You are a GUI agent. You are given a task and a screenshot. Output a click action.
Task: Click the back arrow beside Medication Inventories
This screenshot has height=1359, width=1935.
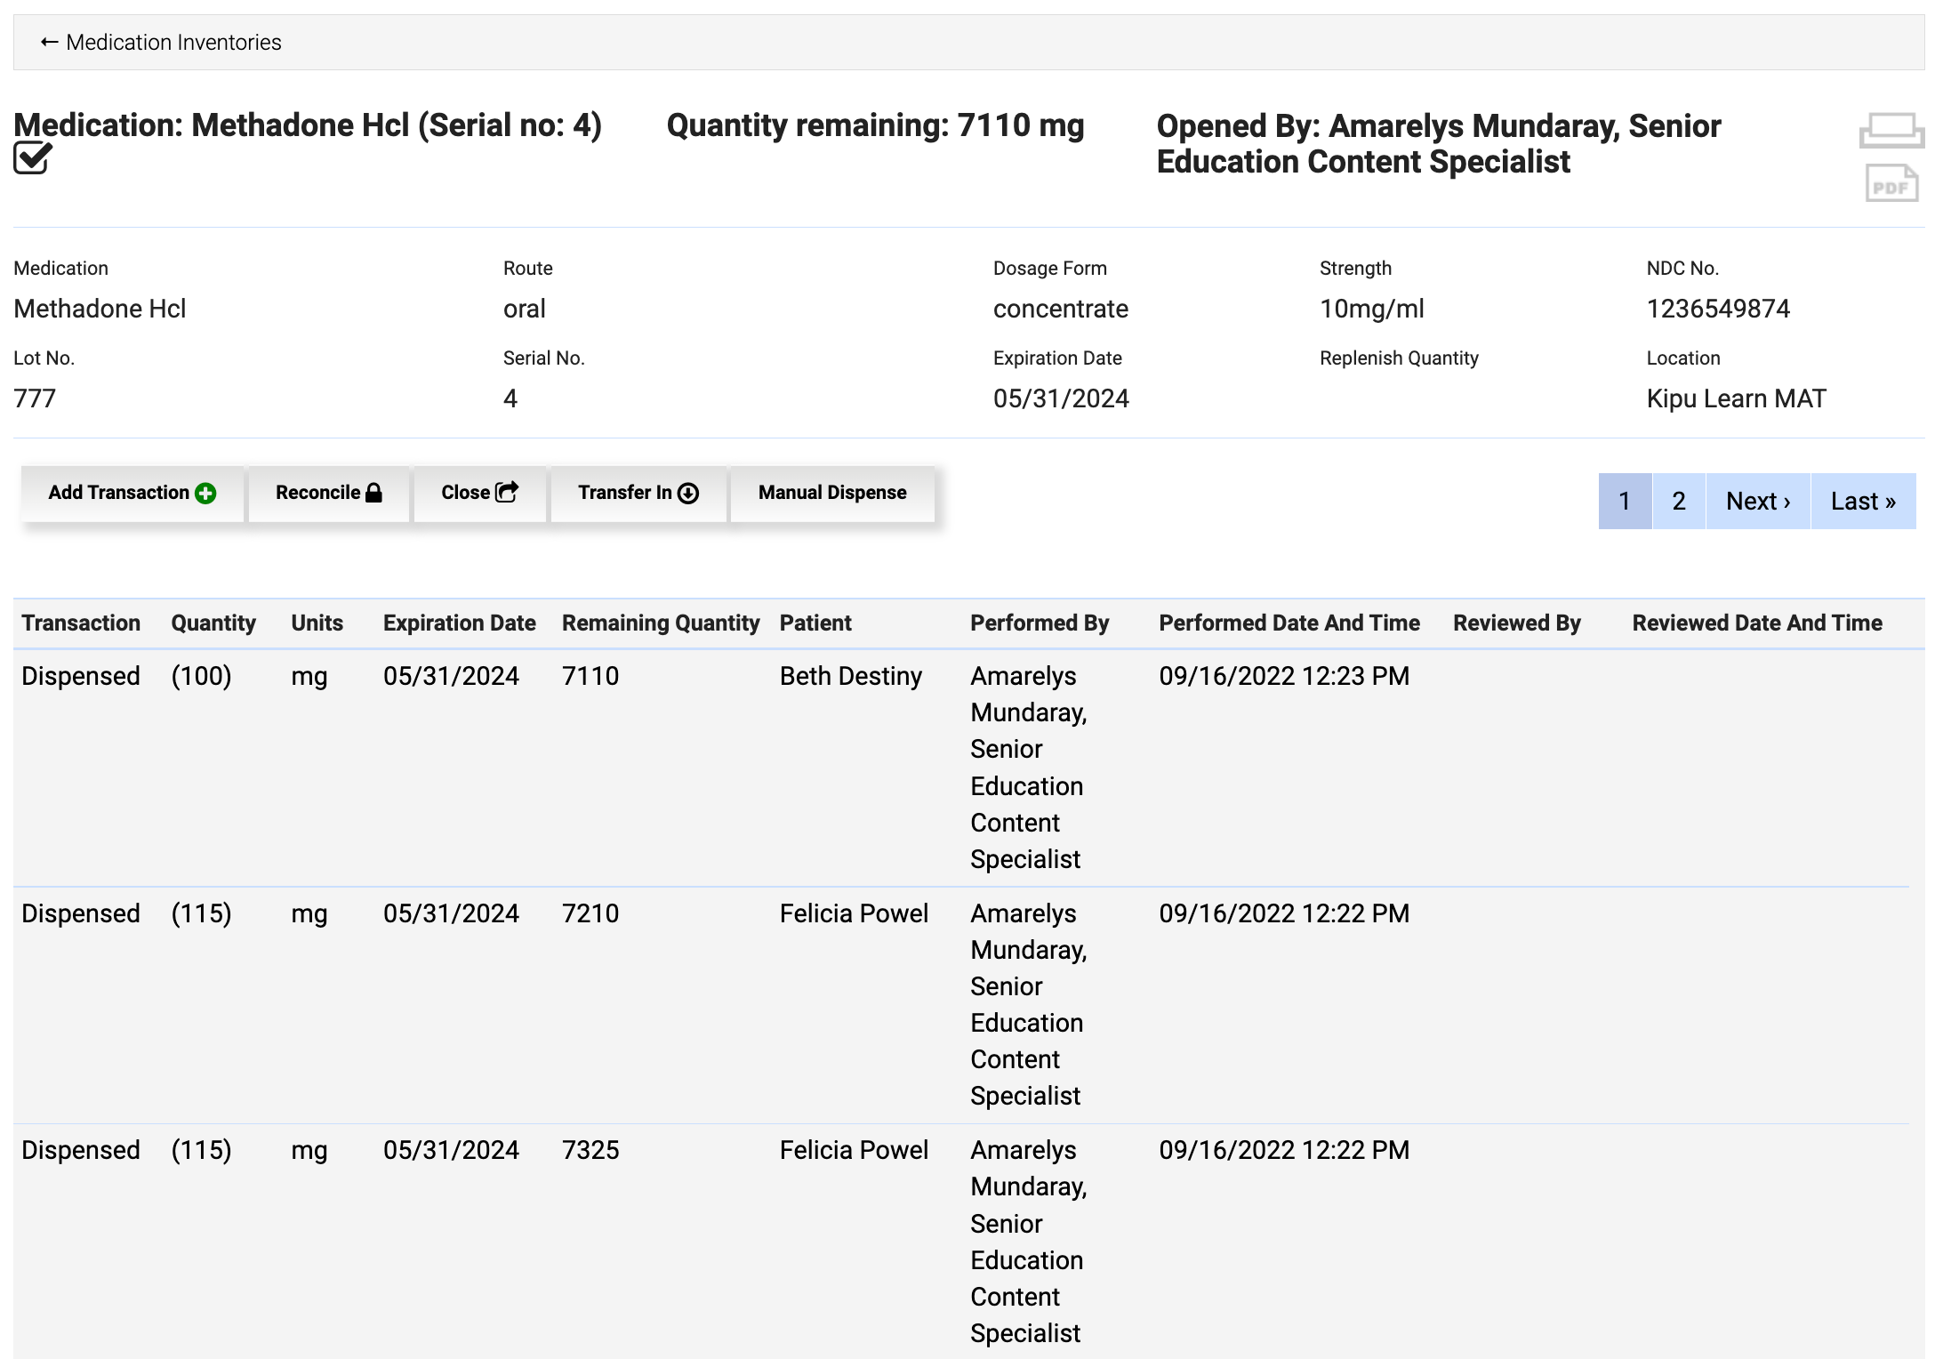point(49,41)
